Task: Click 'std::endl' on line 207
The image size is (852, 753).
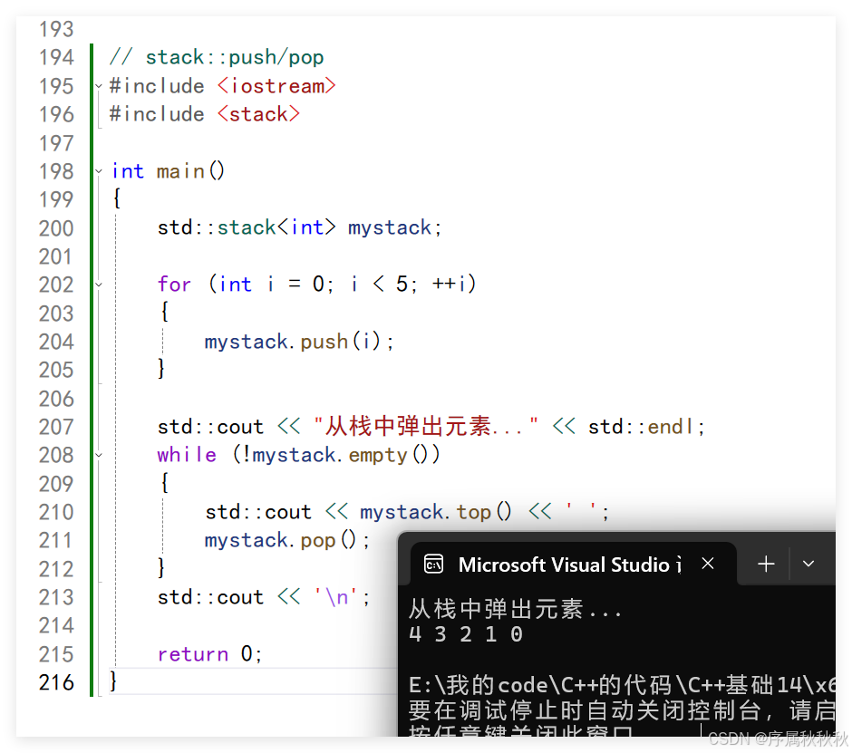Action: (641, 427)
